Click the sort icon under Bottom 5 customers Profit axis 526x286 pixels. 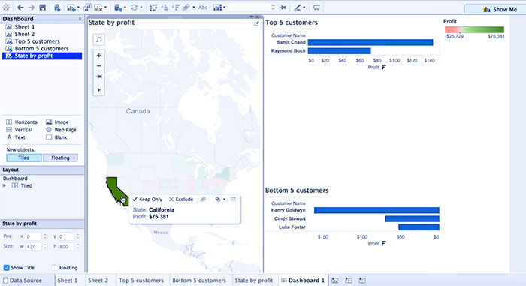[x=384, y=243]
